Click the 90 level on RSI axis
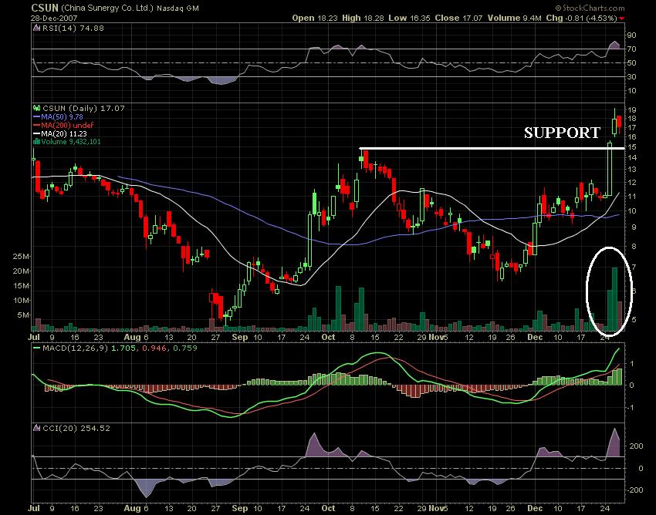 (x=631, y=35)
